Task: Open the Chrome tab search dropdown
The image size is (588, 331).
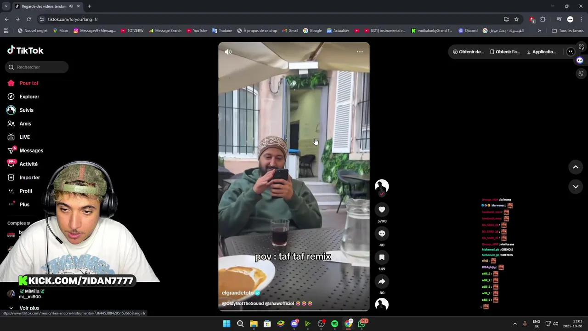Action: 6,6
